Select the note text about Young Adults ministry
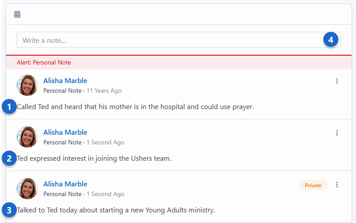The image size is (356, 223). click(x=117, y=210)
